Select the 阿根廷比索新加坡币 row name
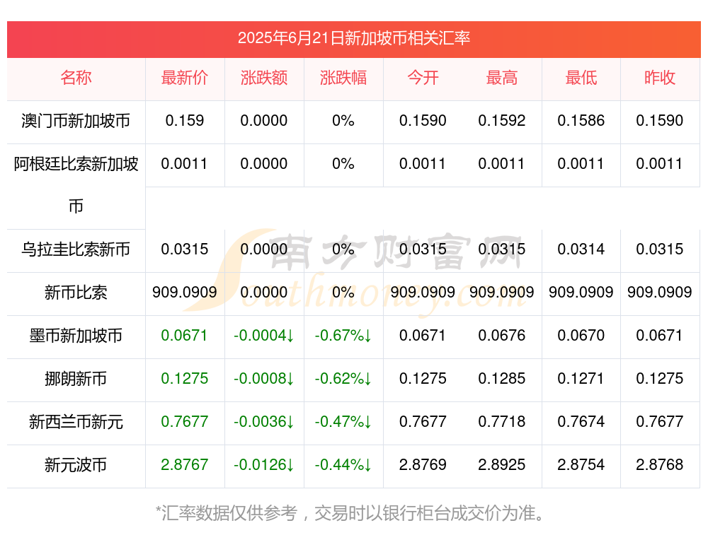708x535 pixels. click(76, 184)
